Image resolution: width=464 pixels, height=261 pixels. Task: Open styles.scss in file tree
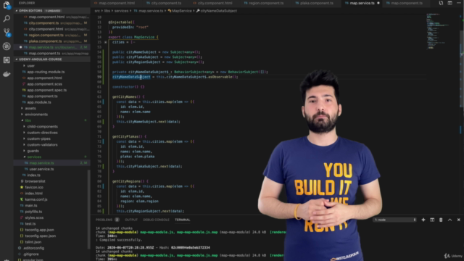pyautogui.click(x=34, y=217)
